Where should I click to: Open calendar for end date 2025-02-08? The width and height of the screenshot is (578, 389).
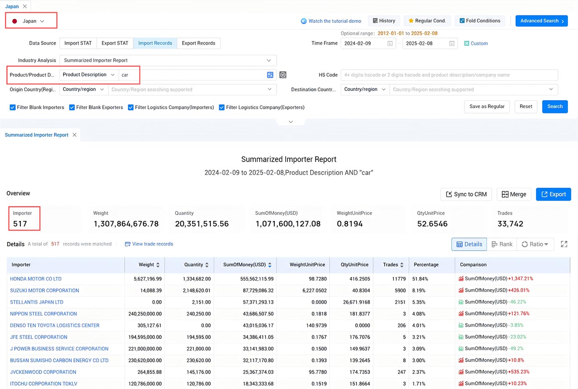click(x=451, y=43)
